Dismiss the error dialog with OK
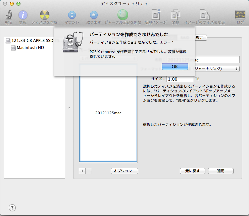The image size is (249, 216). point(175,67)
